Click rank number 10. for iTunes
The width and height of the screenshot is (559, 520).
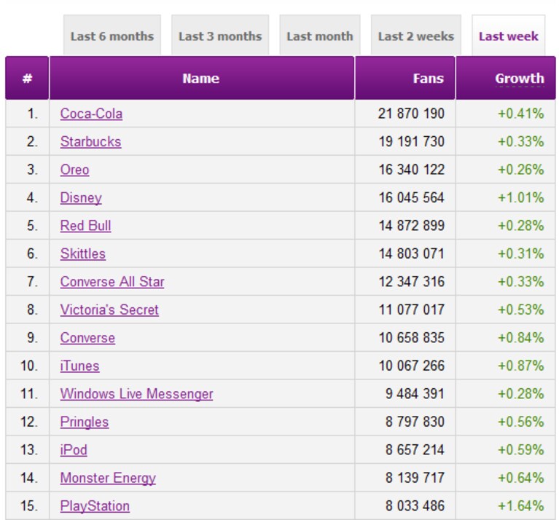click(29, 366)
